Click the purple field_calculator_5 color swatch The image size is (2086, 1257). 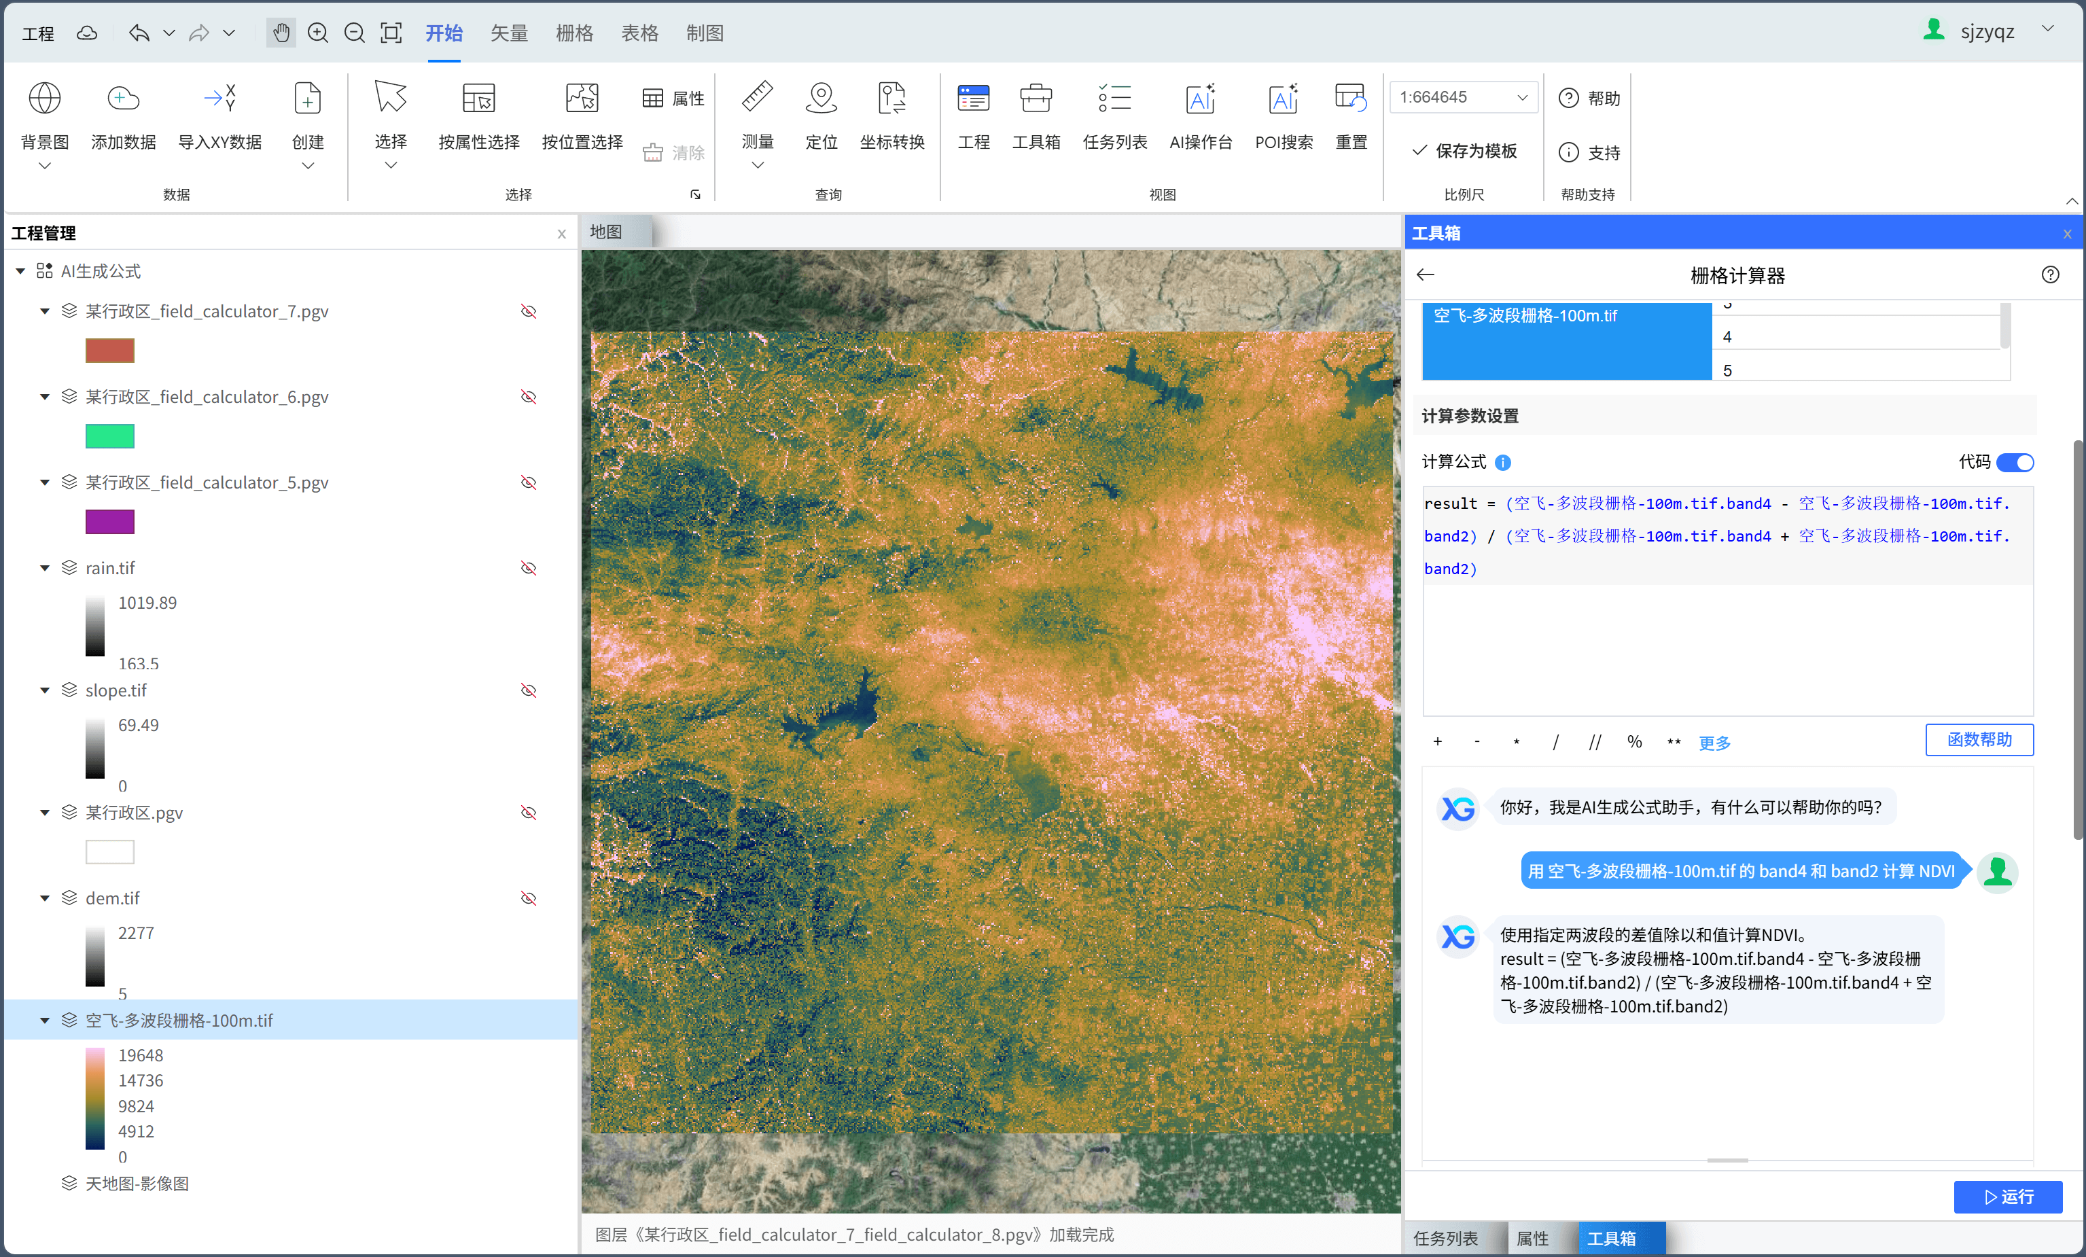click(x=110, y=521)
